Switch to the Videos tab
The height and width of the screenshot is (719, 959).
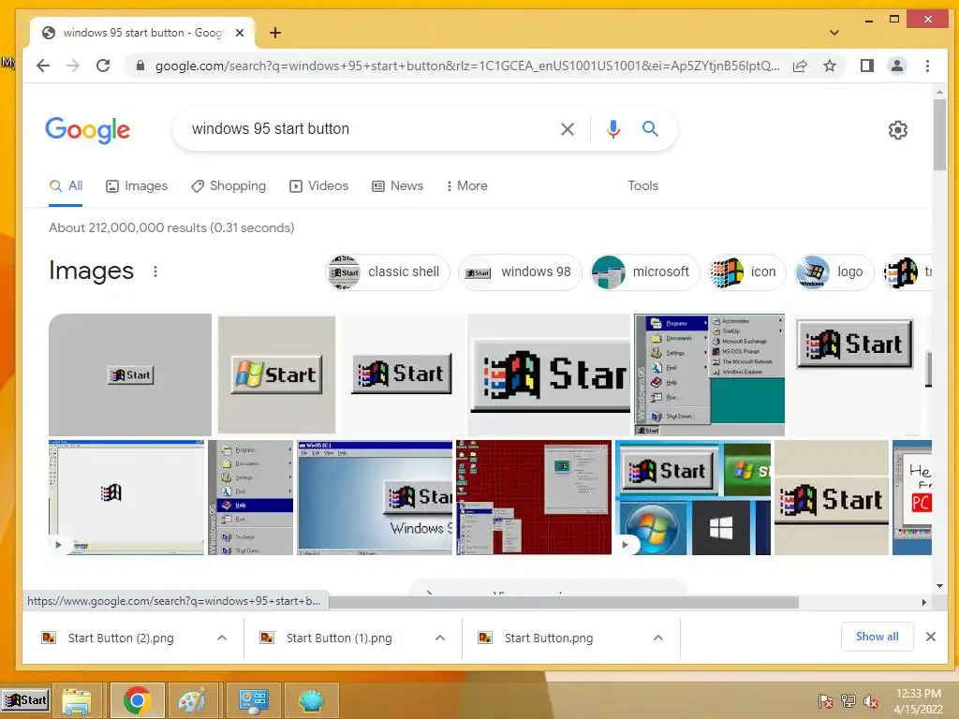318,186
